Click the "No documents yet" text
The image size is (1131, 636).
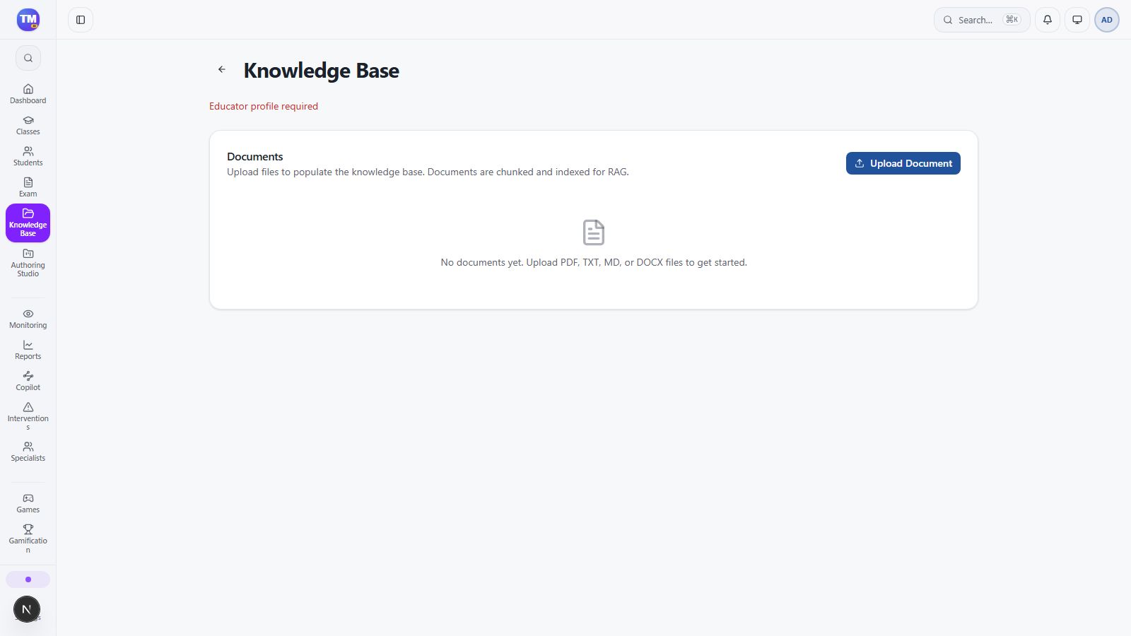(x=594, y=262)
